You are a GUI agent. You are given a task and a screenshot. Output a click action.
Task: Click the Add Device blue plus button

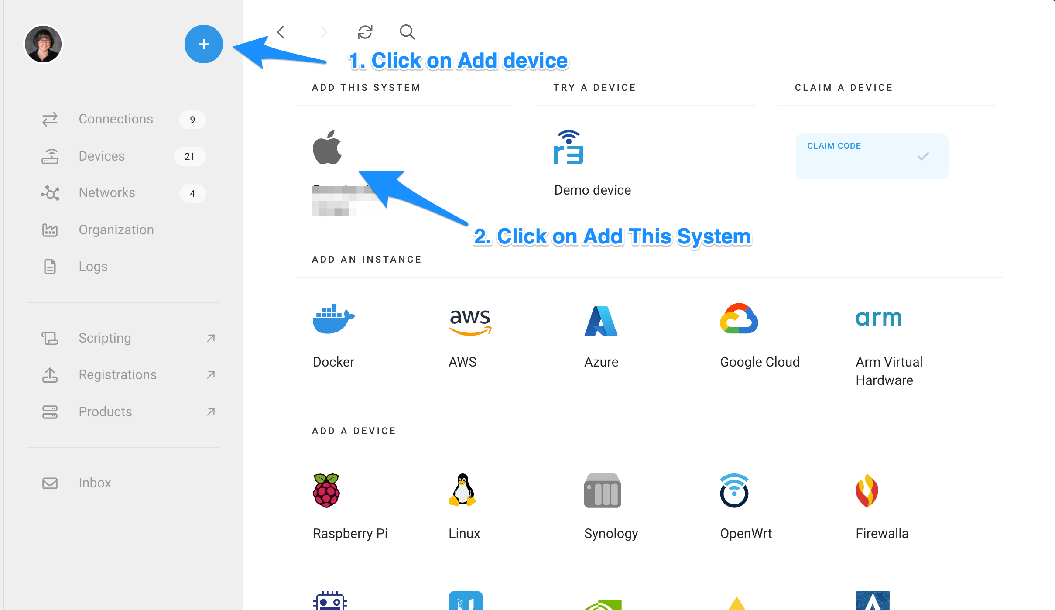(x=204, y=45)
